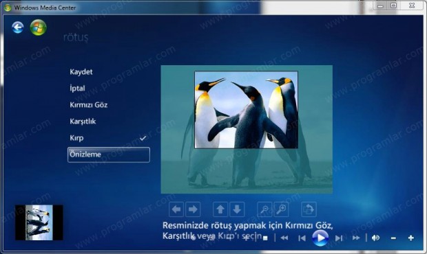
Task: Move the crop frame down
Action: point(237,209)
